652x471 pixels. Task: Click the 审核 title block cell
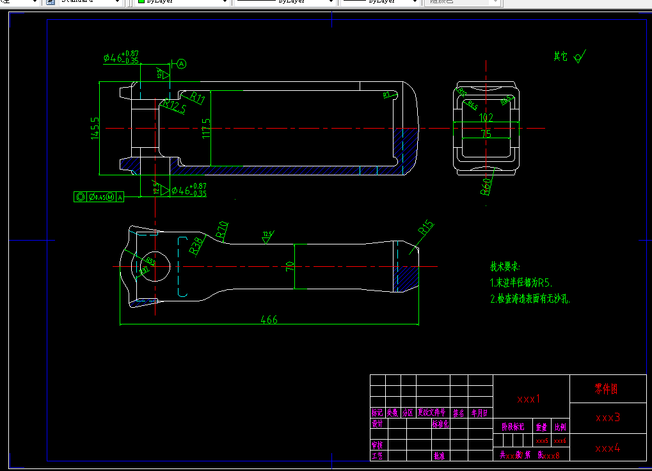coord(377,445)
